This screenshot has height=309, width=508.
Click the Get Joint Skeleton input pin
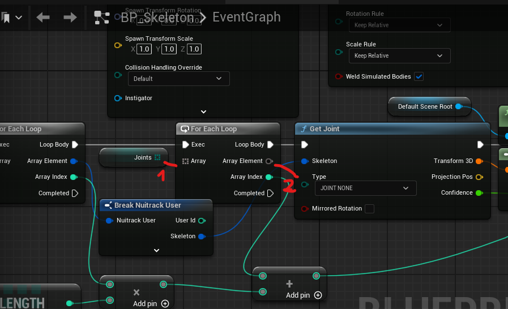305,161
